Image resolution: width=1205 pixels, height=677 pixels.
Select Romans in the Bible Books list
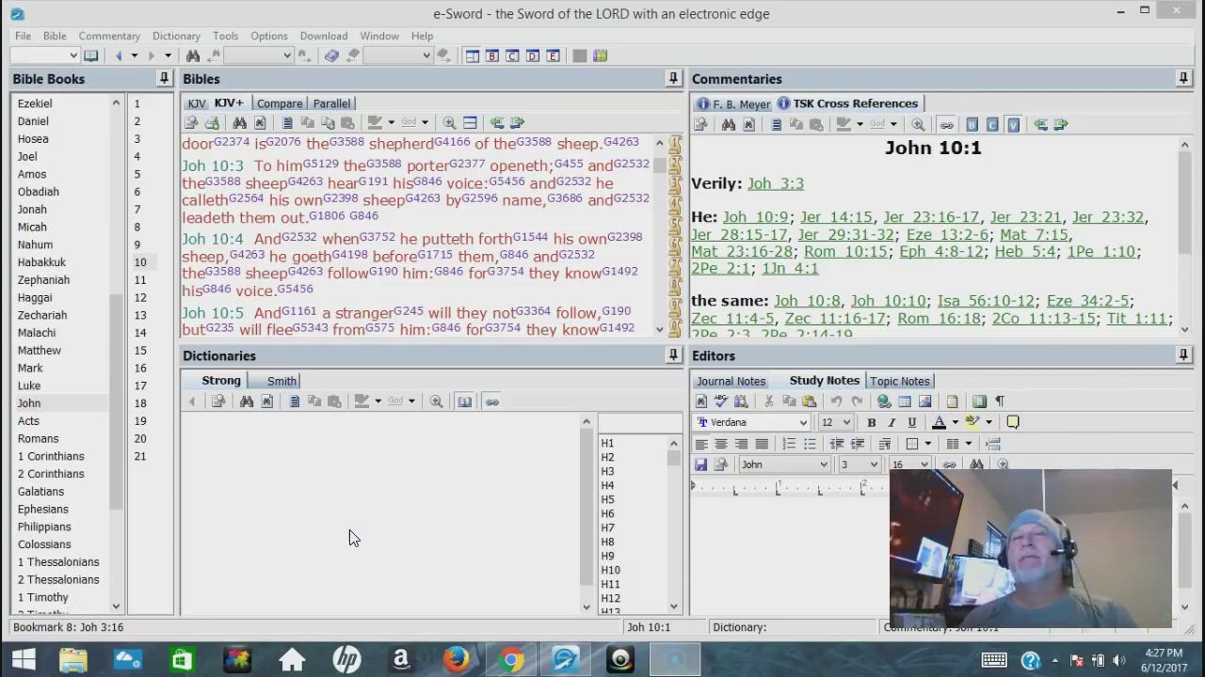coord(38,438)
